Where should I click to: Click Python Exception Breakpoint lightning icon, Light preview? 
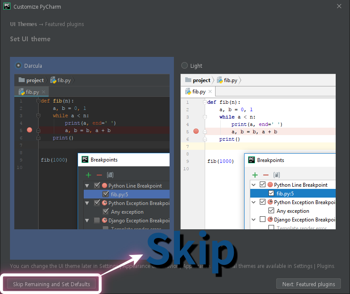270,202
